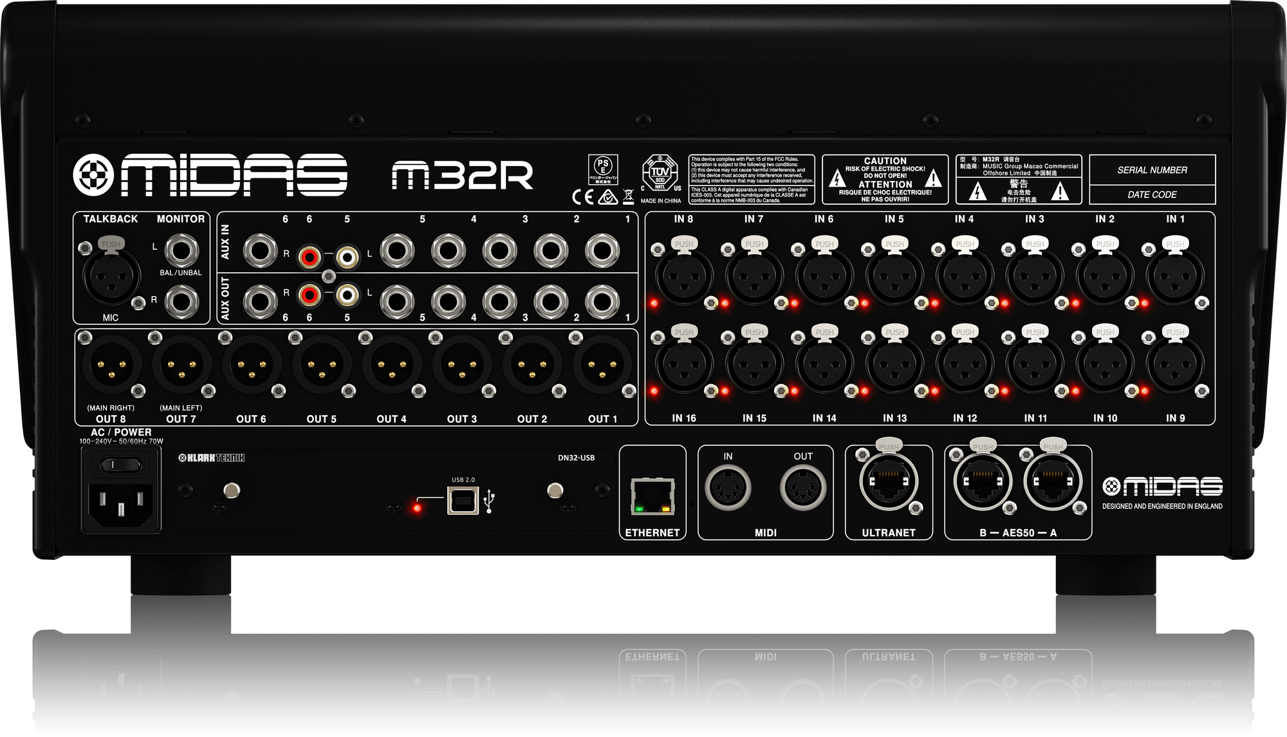Click the AES50 A port connector
The image size is (1287, 737).
pyautogui.click(x=1053, y=483)
